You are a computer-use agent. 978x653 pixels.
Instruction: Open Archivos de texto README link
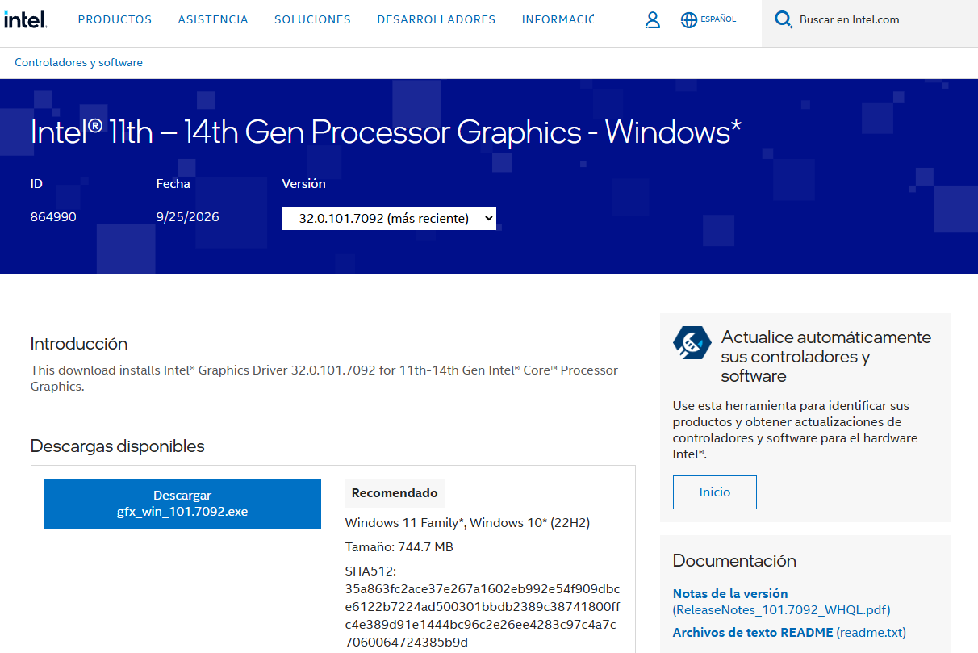coord(789,632)
